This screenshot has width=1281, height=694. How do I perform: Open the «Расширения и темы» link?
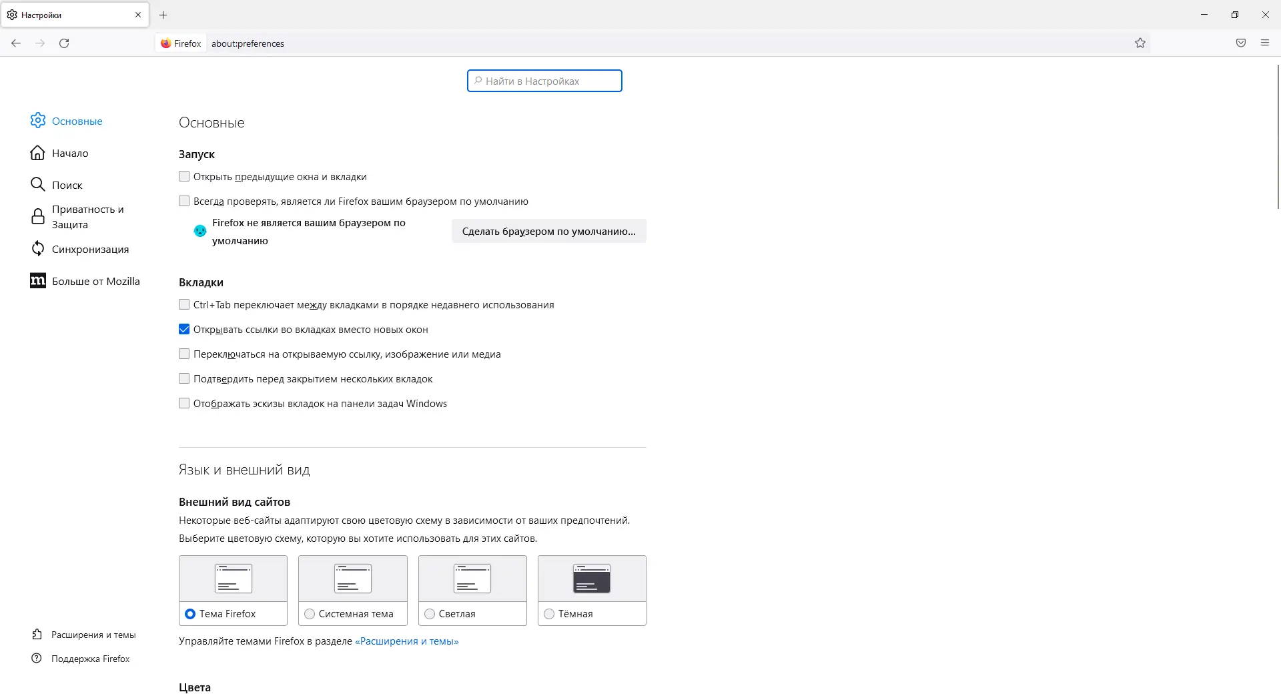pos(407,641)
